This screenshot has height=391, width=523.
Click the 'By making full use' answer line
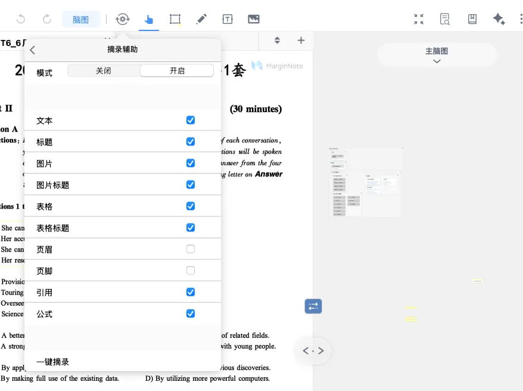pos(60,378)
